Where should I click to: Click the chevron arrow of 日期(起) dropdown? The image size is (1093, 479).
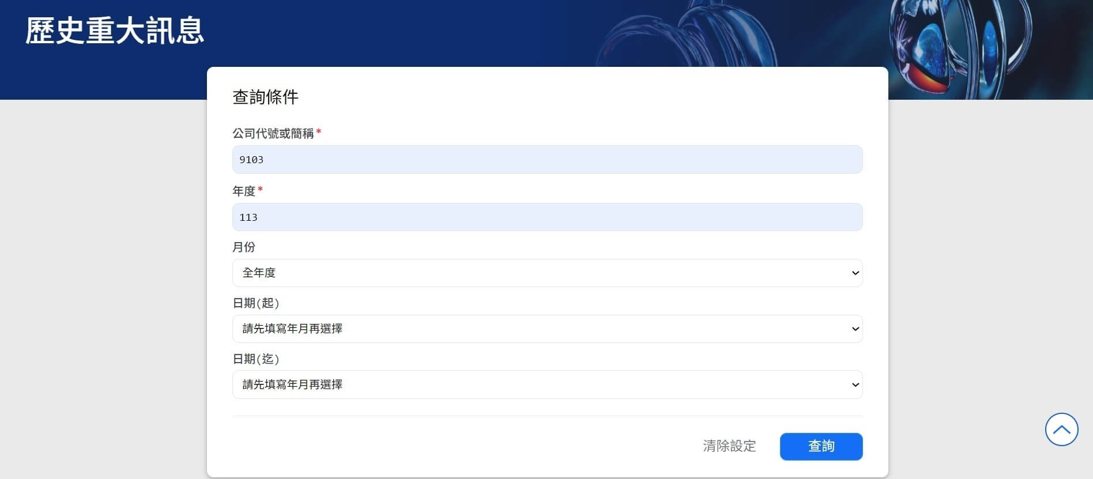855,329
